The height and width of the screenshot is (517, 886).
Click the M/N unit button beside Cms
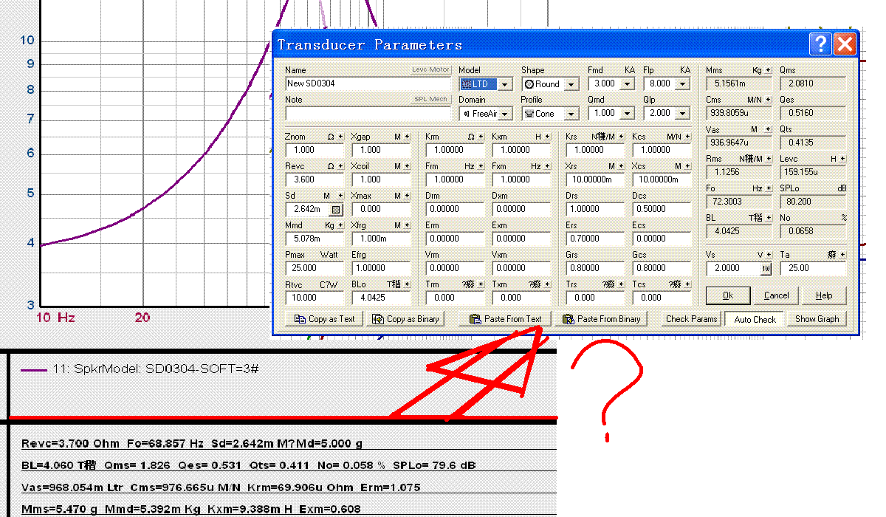769,100
